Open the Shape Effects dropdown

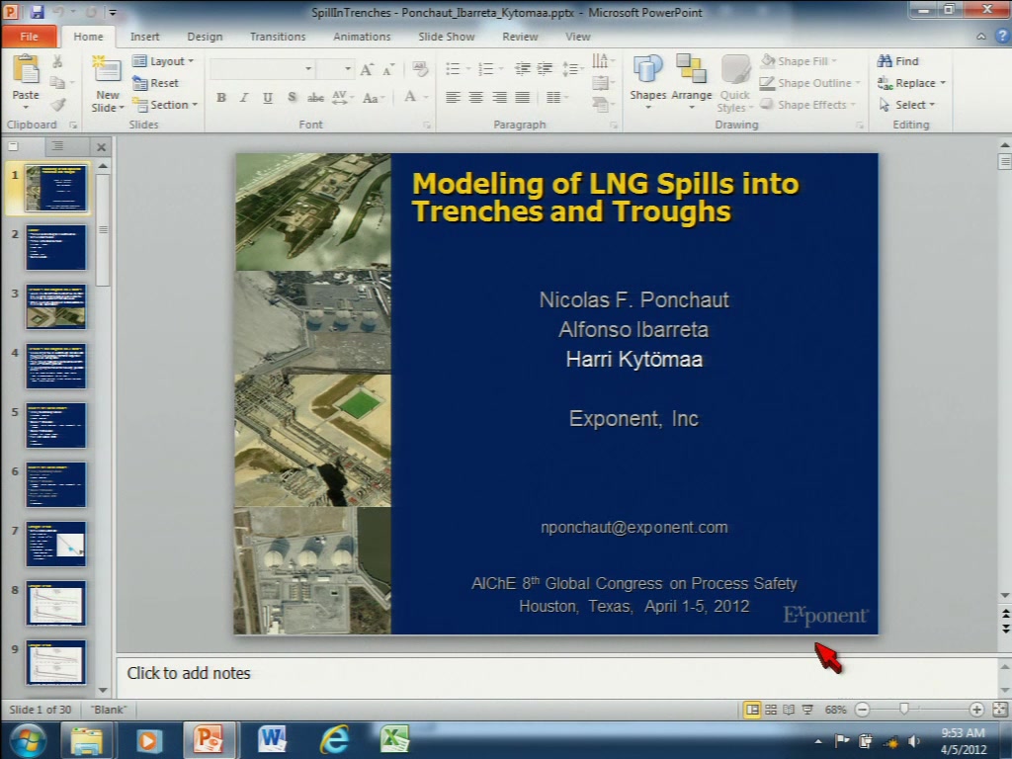(x=807, y=105)
